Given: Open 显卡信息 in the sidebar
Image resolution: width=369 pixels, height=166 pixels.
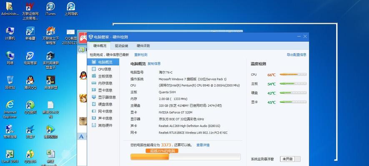Looking at the screenshot, I should click(x=103, y=90).
